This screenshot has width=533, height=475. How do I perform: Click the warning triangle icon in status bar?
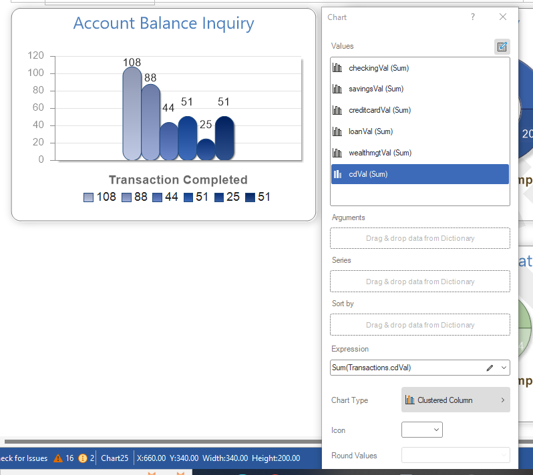pyautogui.click(x=58, y=458)
